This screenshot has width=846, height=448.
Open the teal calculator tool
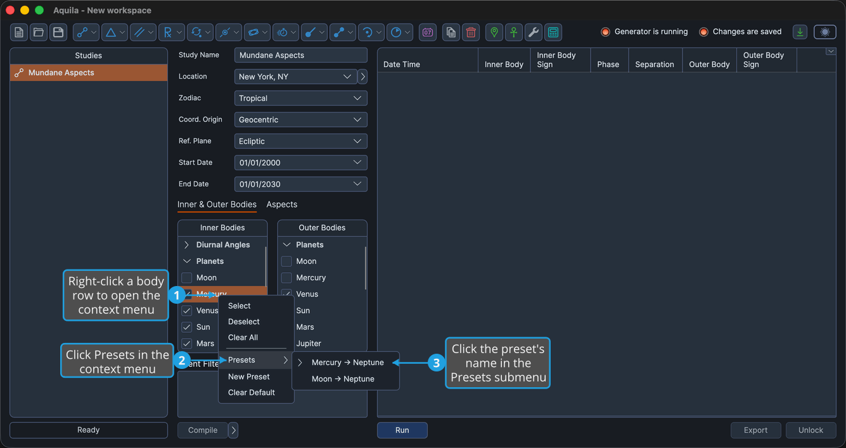point(553,32)
